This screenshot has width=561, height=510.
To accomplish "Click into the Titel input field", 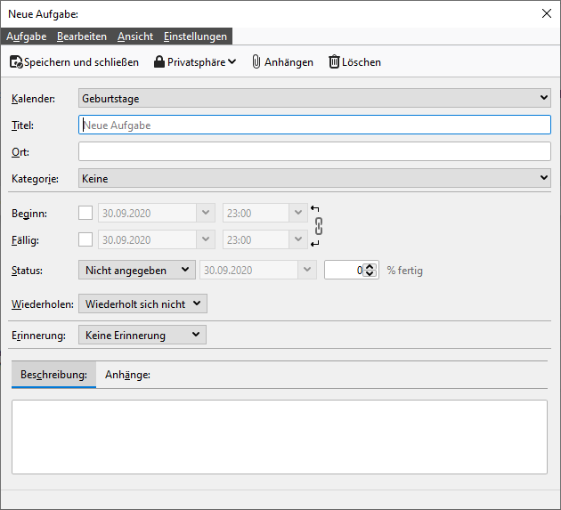I will 314,125.
